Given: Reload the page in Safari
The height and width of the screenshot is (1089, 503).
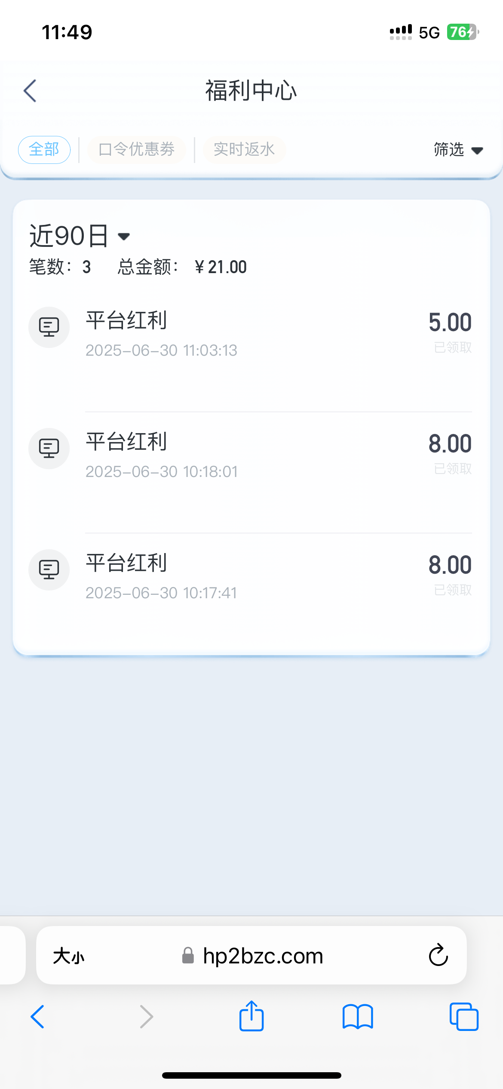Looking at the screenshot, I should click(438, 955).
